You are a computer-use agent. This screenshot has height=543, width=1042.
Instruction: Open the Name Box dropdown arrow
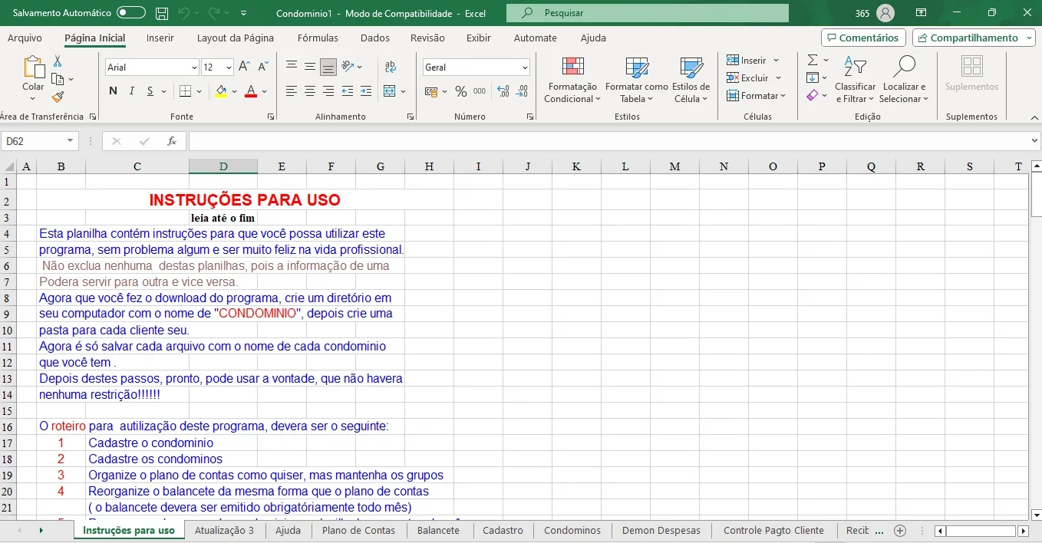coord(71,141)
